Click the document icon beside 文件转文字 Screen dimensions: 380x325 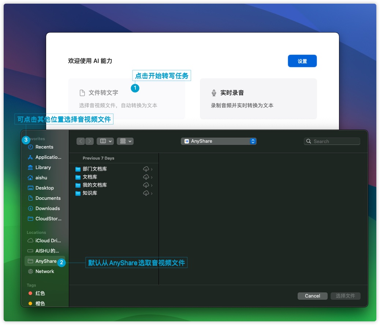(82, 93)
